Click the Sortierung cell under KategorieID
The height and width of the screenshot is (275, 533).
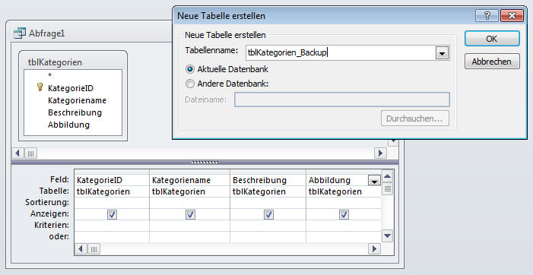[x=112, y=203]
